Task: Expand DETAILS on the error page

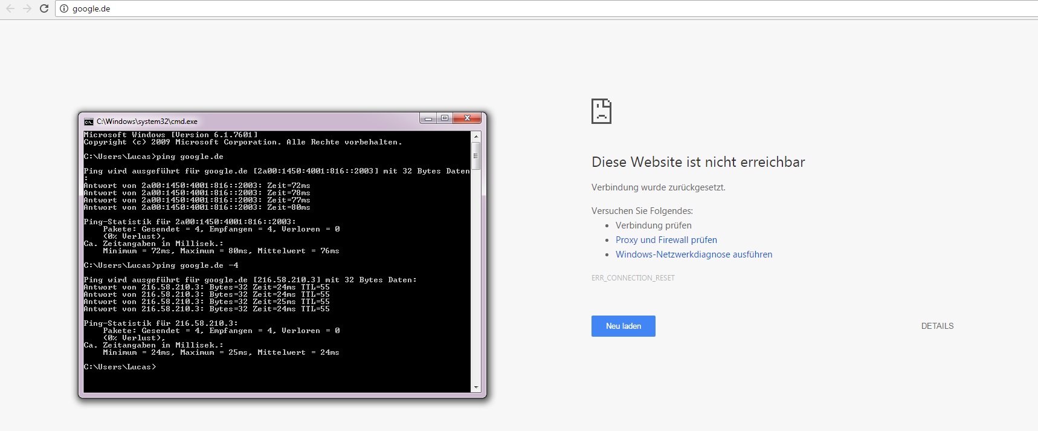Action: coord(937,326)
